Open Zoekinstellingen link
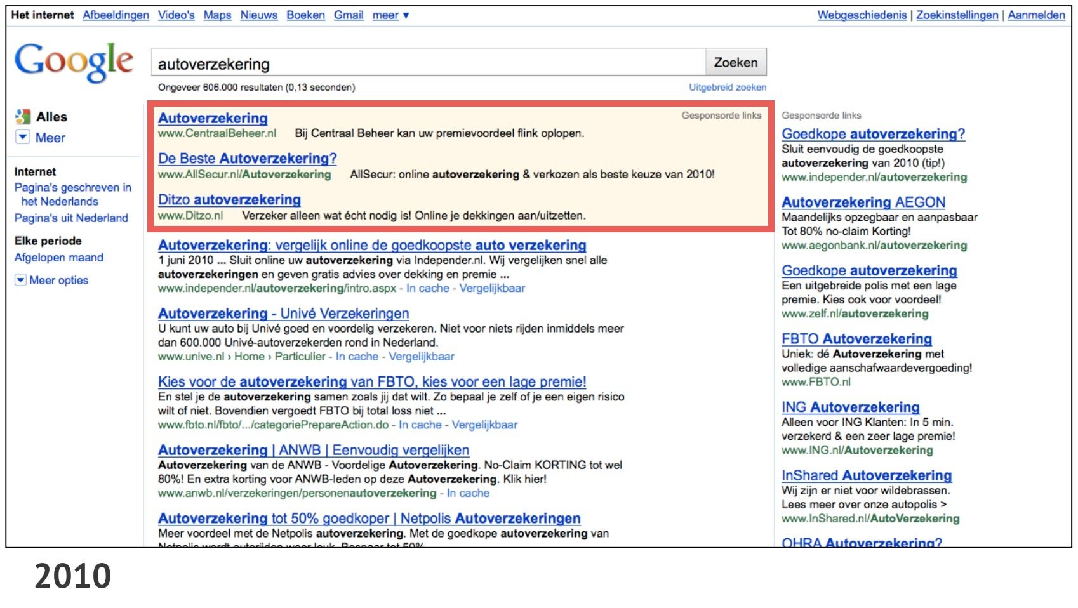The height and width of the screenshot is (608, 1078). [957, 15]
